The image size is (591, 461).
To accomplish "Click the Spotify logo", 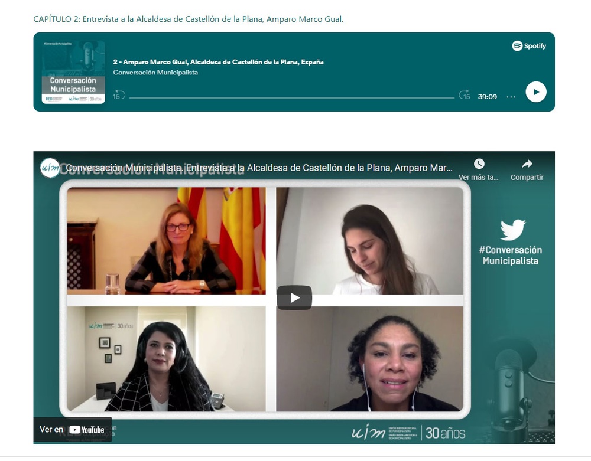I will coord(529,46).
